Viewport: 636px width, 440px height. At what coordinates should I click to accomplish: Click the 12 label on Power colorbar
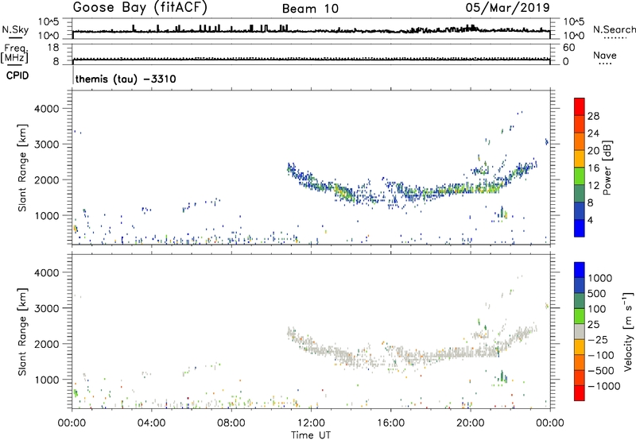[593, 185]
